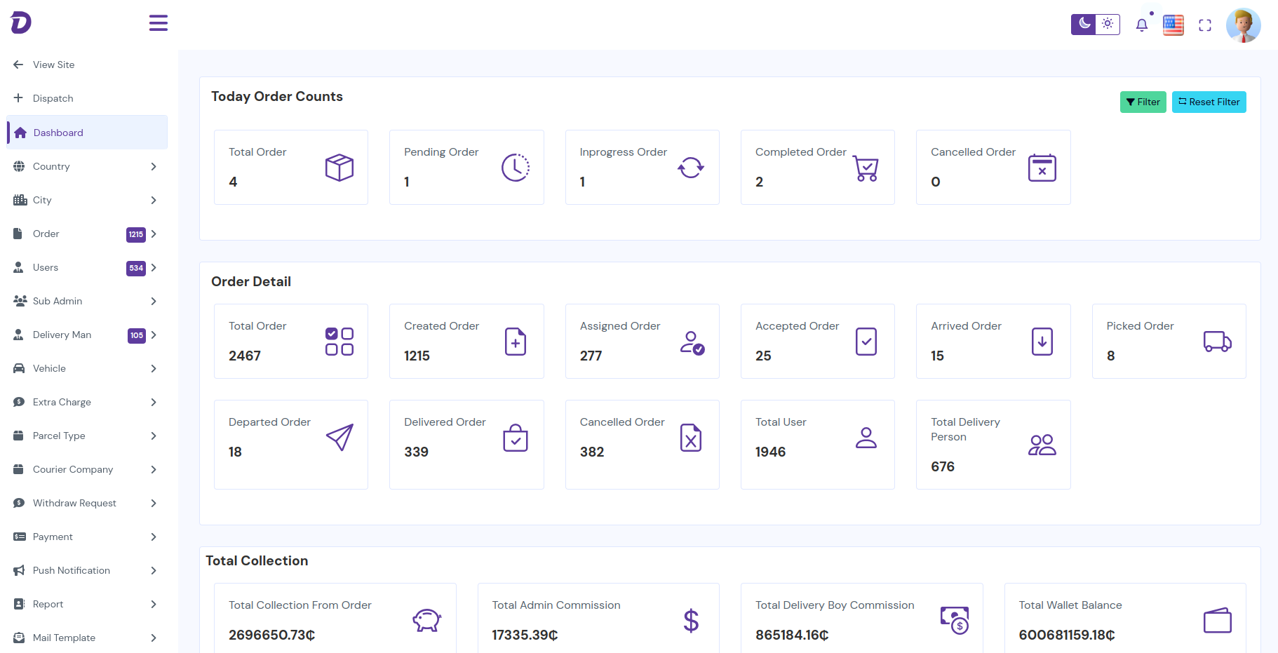Click the View Site link
Viewport: 1278px width, 653px height.
[53, 65]
